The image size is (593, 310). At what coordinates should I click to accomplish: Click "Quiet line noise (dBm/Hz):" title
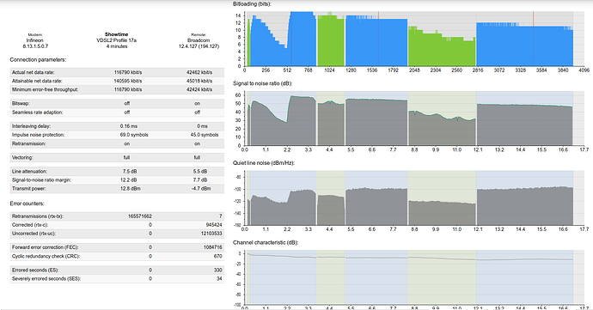pos(264,163)
